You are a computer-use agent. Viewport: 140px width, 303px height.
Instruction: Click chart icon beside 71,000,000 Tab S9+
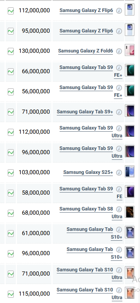11,112
